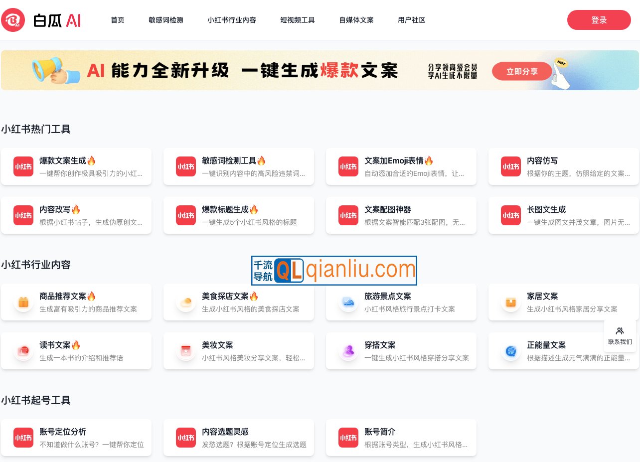Open the 敏感词检测工具 red icon
Screen dimensions: 640x462
pyautogui.click(x=185, y=166)
